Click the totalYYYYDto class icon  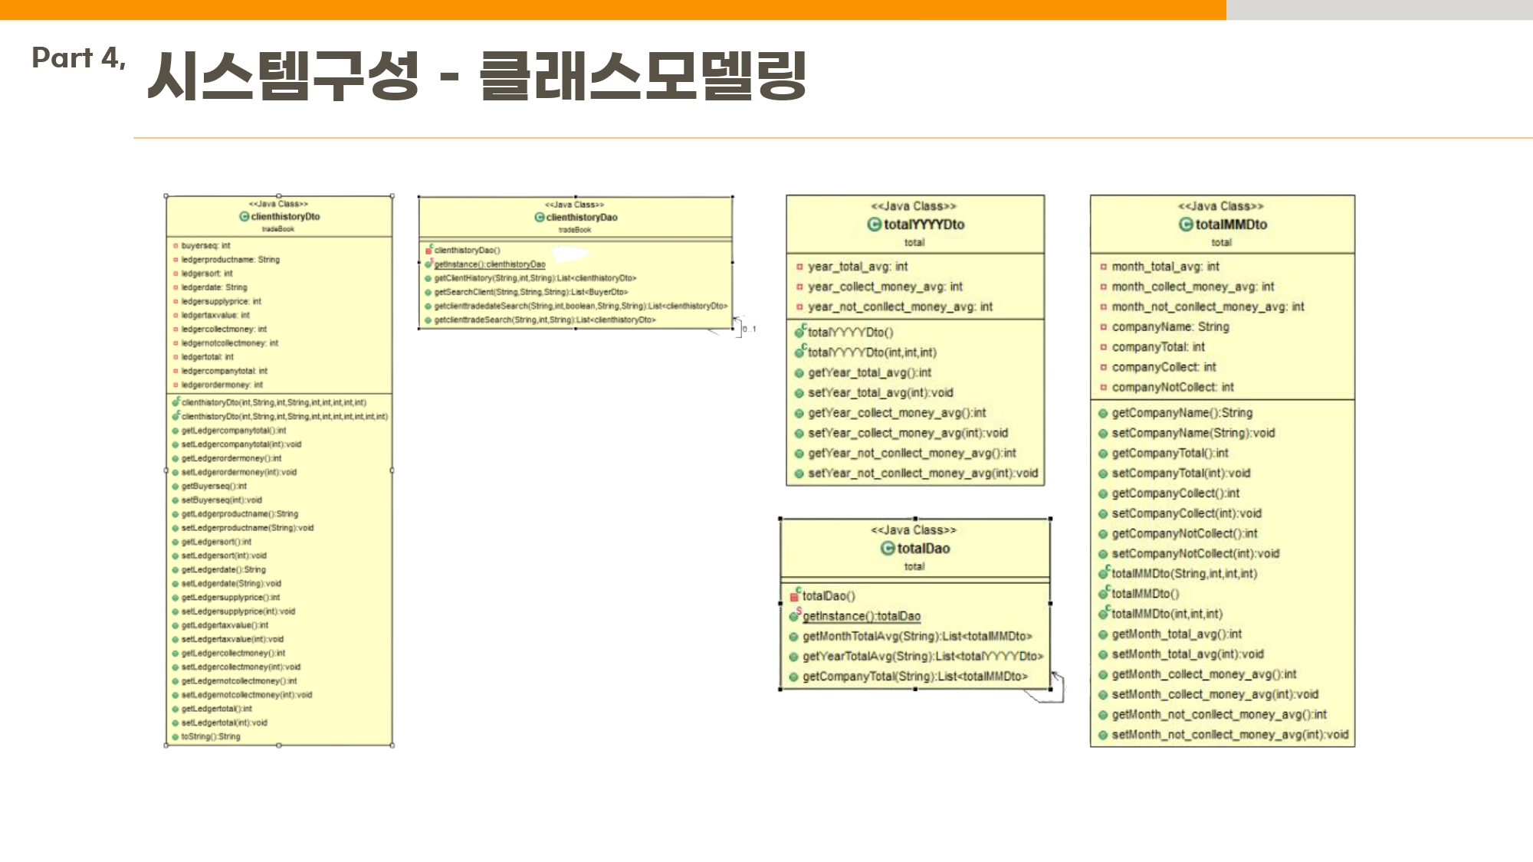[874, 225]
